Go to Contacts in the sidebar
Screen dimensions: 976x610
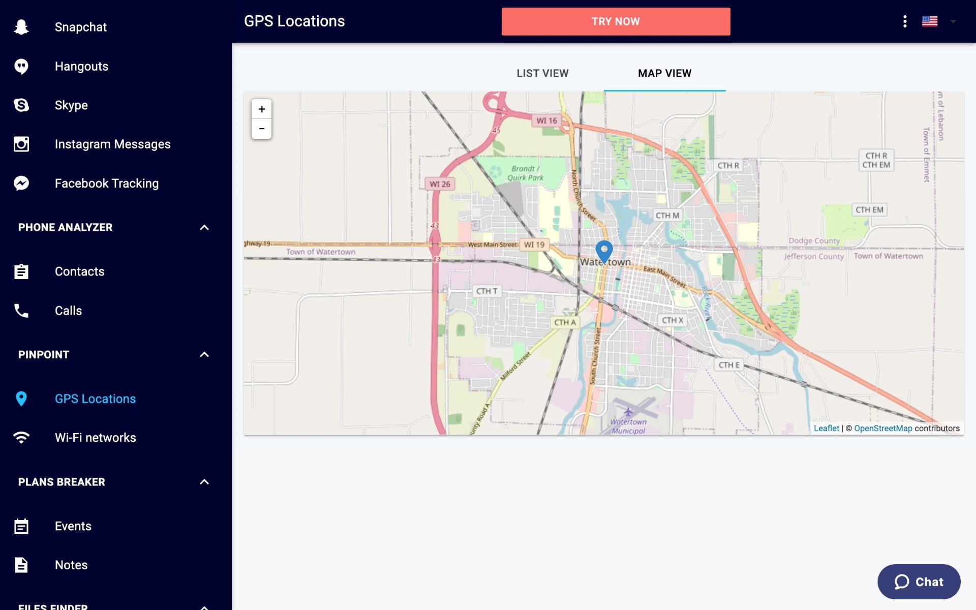(116, 271)
